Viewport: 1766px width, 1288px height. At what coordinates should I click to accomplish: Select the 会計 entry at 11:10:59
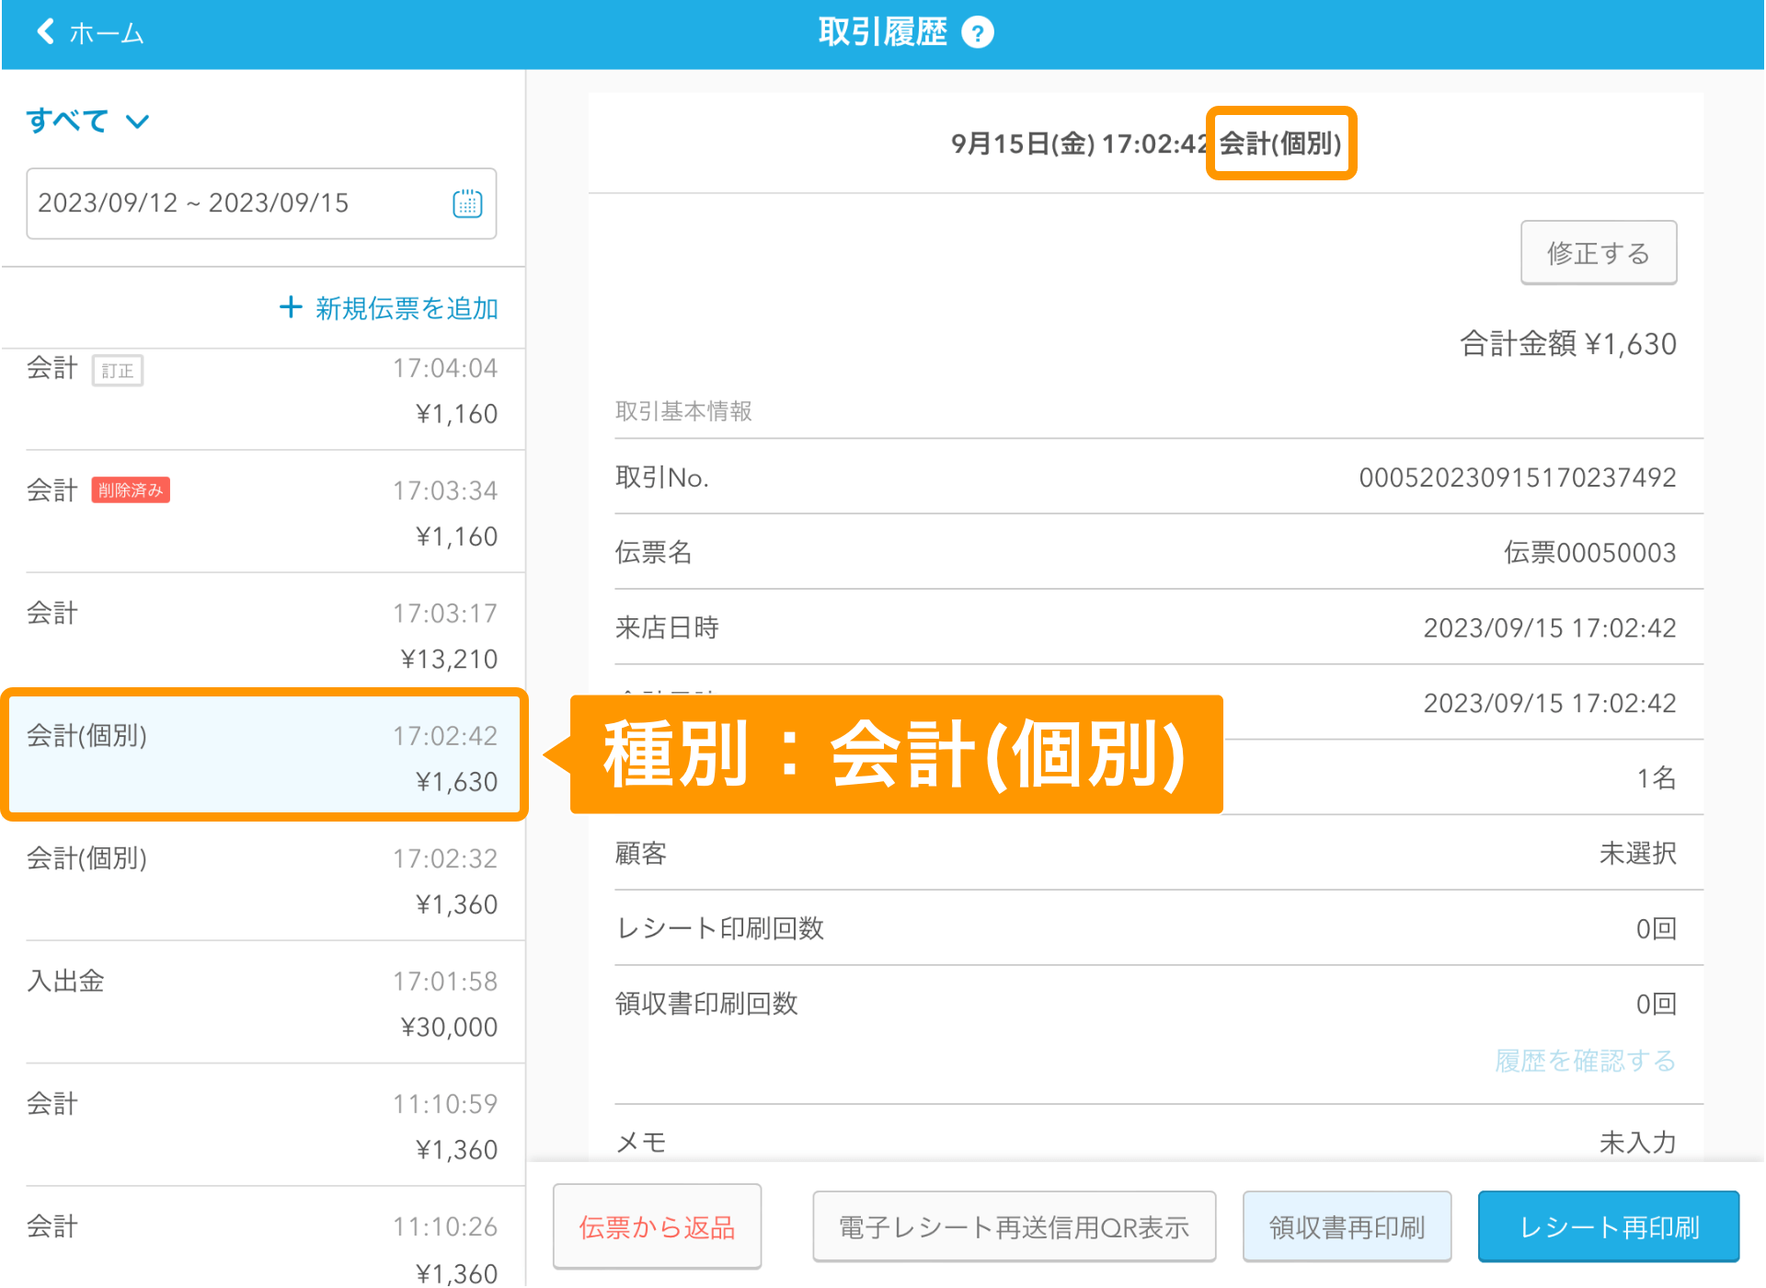tap(263, 1124)
